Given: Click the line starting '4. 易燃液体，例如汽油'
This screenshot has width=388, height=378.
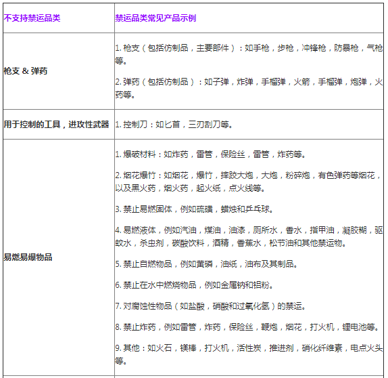Looking at the screenshot, I should tap(249, 236).
